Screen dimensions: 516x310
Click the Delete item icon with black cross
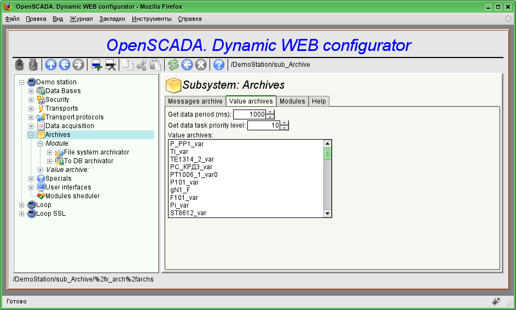tap(111, 65)
